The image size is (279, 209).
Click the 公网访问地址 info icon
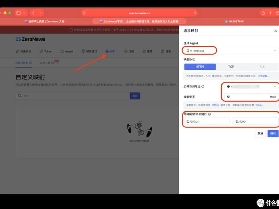click(203, 86)
